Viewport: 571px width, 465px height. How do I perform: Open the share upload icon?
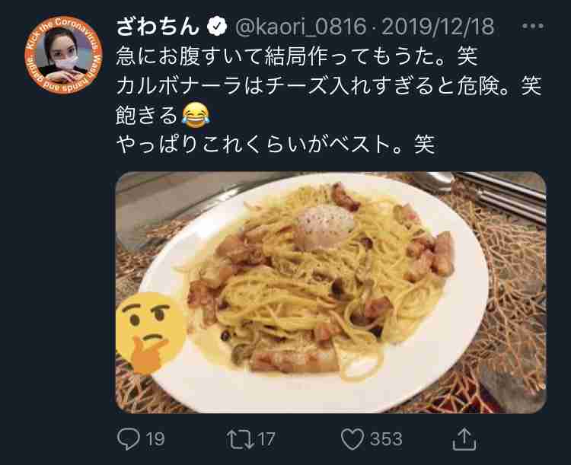(464, 439)
